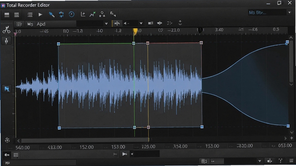Viewport: 296px width, 166px height.
Task: Click the top handle on the yellow line
Action: 148,43
